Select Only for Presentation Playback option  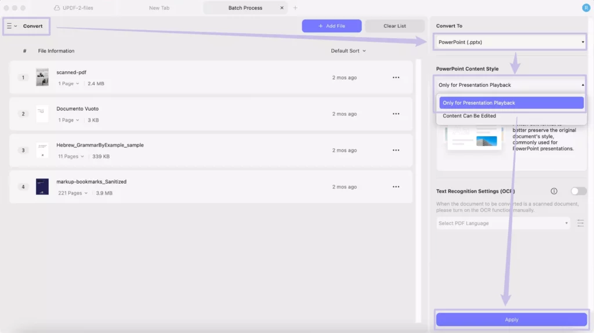point(510,103)
